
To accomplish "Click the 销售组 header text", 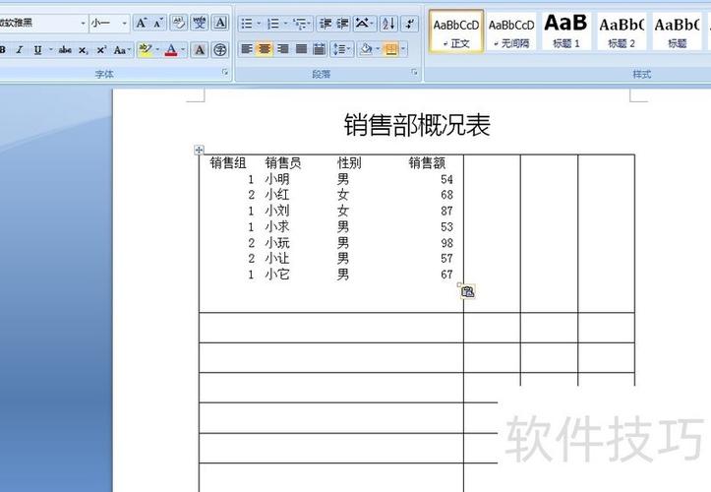I will 228,162.
